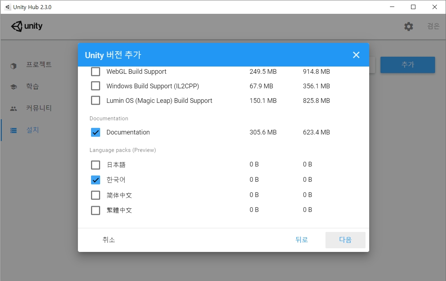Click the blue 추가 button behind the dialog
Viewport: 446px width, 281px height.
pos(408,65)
